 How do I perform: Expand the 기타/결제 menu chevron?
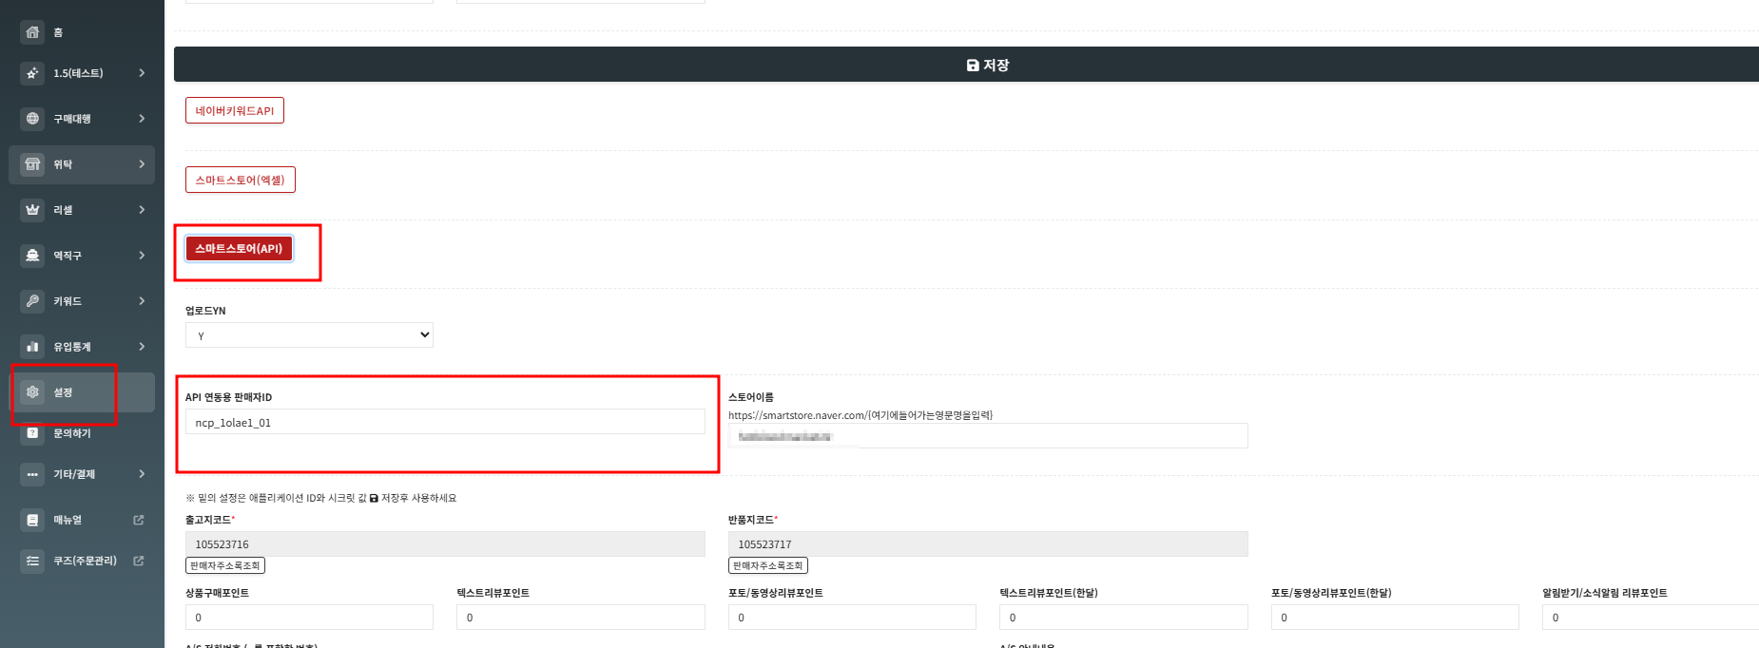pos(142,474)
